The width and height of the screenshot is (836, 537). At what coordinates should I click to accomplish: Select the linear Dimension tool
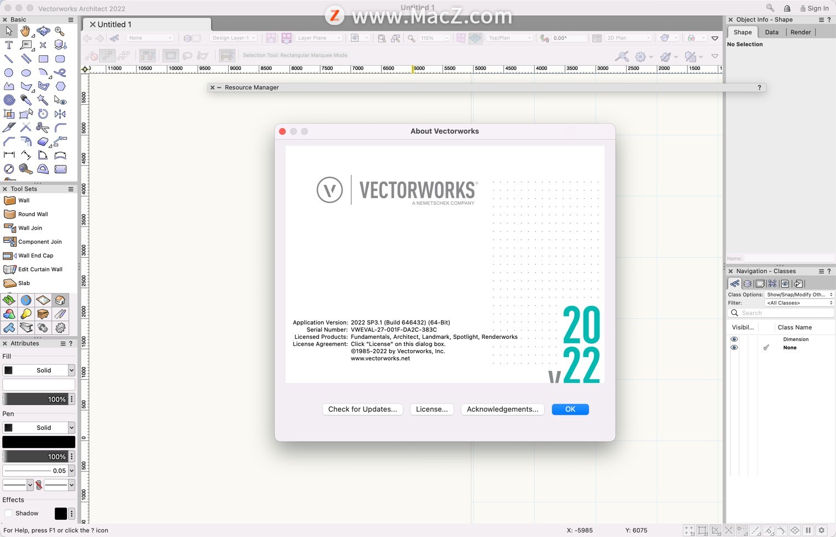pyautogui.click(x=9, y=155)
